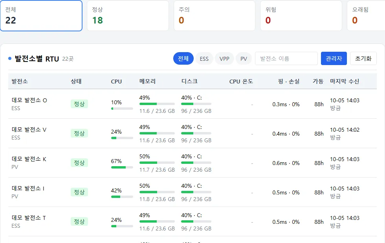Select the 전체 filter pill

(x=183, y=58)
